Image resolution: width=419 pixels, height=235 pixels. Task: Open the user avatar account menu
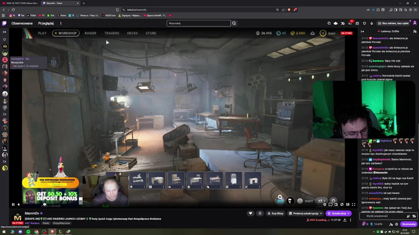[415, 23]
